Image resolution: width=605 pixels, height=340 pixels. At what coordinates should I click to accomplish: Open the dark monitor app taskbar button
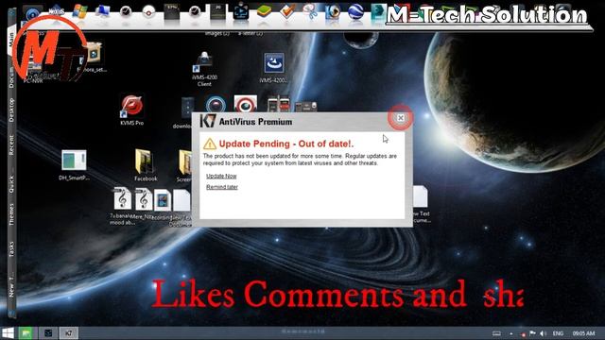click(48, 333)
